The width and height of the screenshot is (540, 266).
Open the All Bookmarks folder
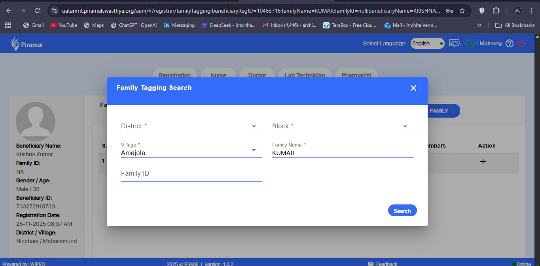tap(515, 25)
